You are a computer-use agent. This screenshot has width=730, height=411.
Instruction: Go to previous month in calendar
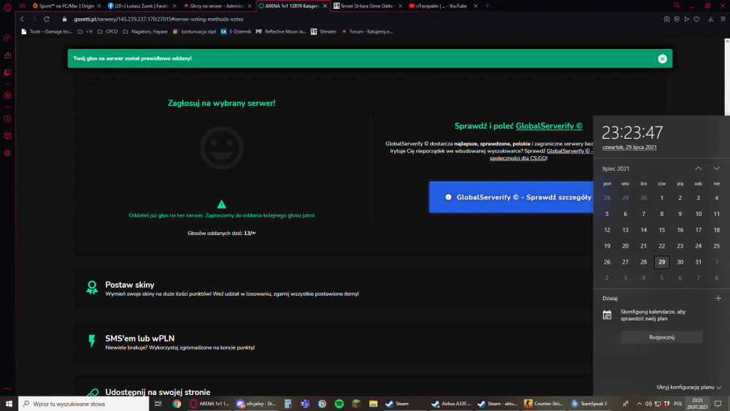[x=699, y=169]
